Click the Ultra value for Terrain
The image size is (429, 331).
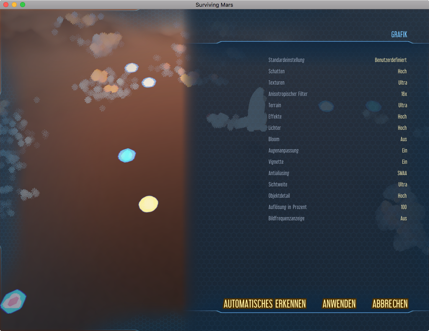[403, 105]
